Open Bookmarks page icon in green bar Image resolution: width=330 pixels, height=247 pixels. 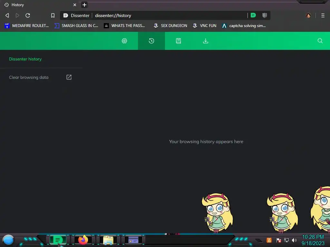(179, 41)
